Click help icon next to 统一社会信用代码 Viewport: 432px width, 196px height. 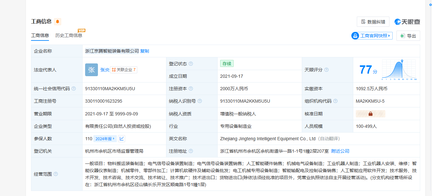[x=74, y=89]
